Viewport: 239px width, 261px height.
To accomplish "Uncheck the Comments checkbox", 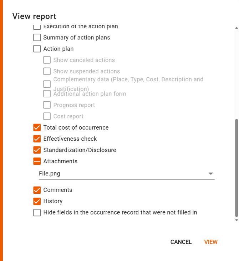I will click(x=37, y=190).
